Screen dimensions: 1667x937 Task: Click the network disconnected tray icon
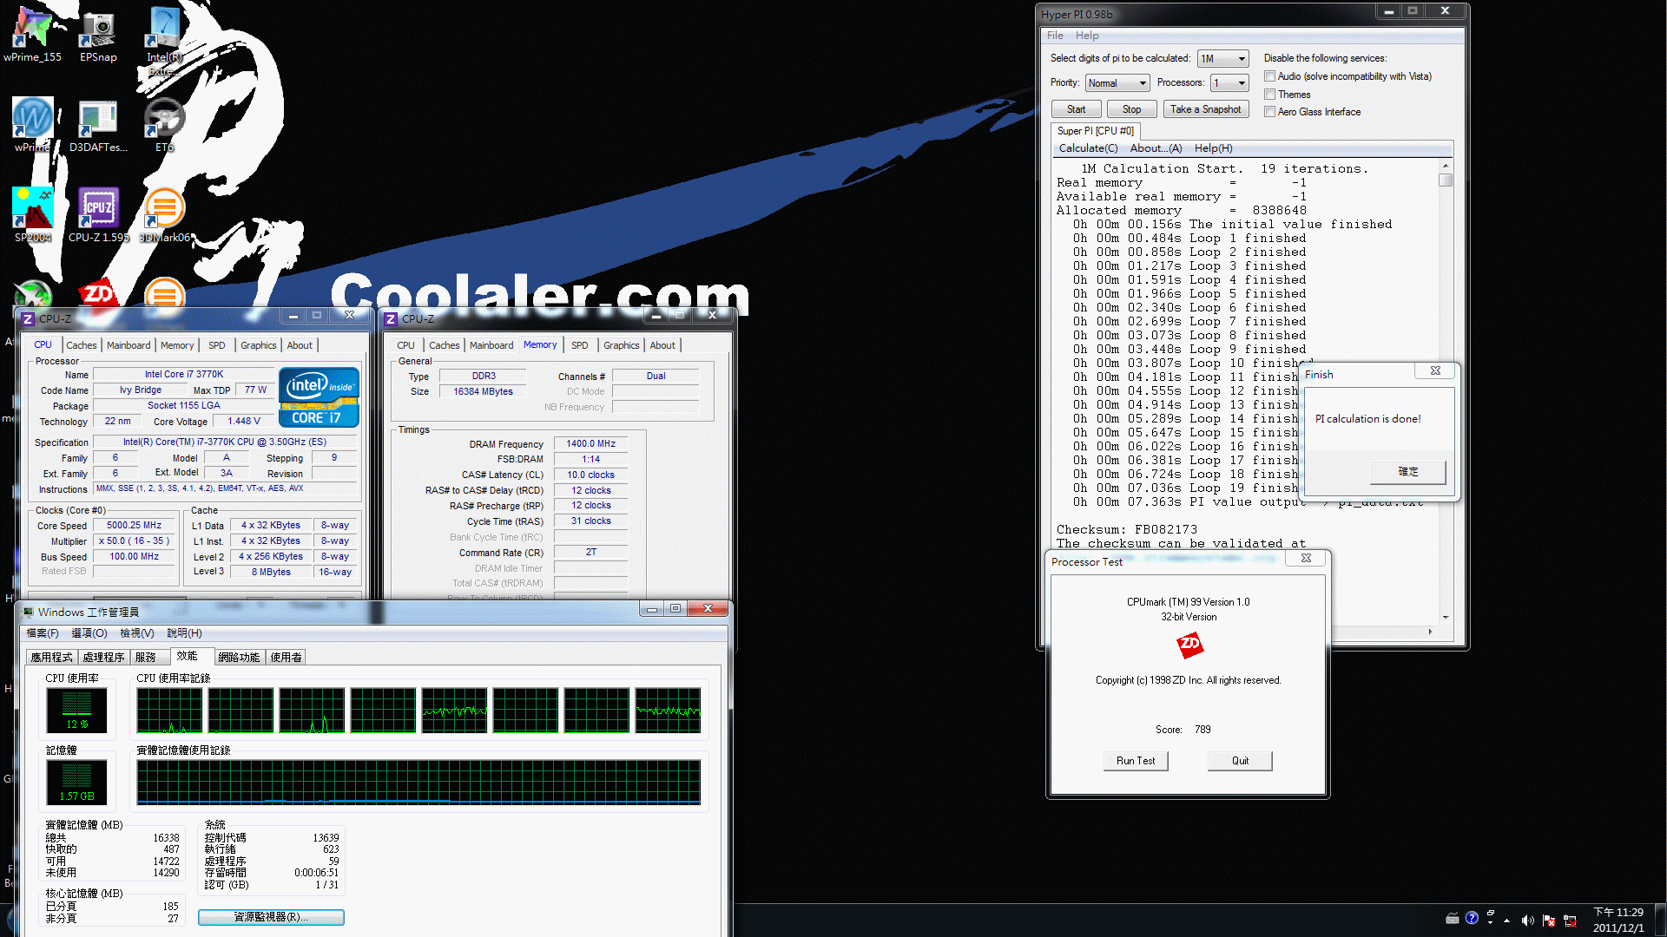click(x=1570, y=921)
